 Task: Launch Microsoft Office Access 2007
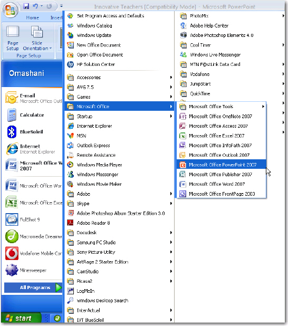coord(221,126)
